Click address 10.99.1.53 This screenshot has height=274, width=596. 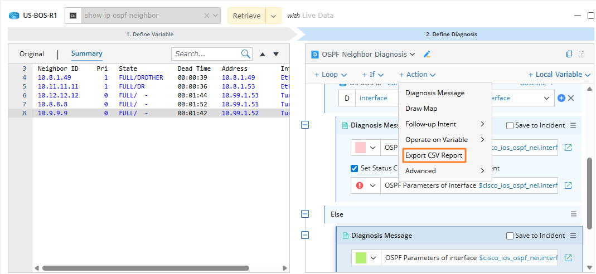click(240, 95)
